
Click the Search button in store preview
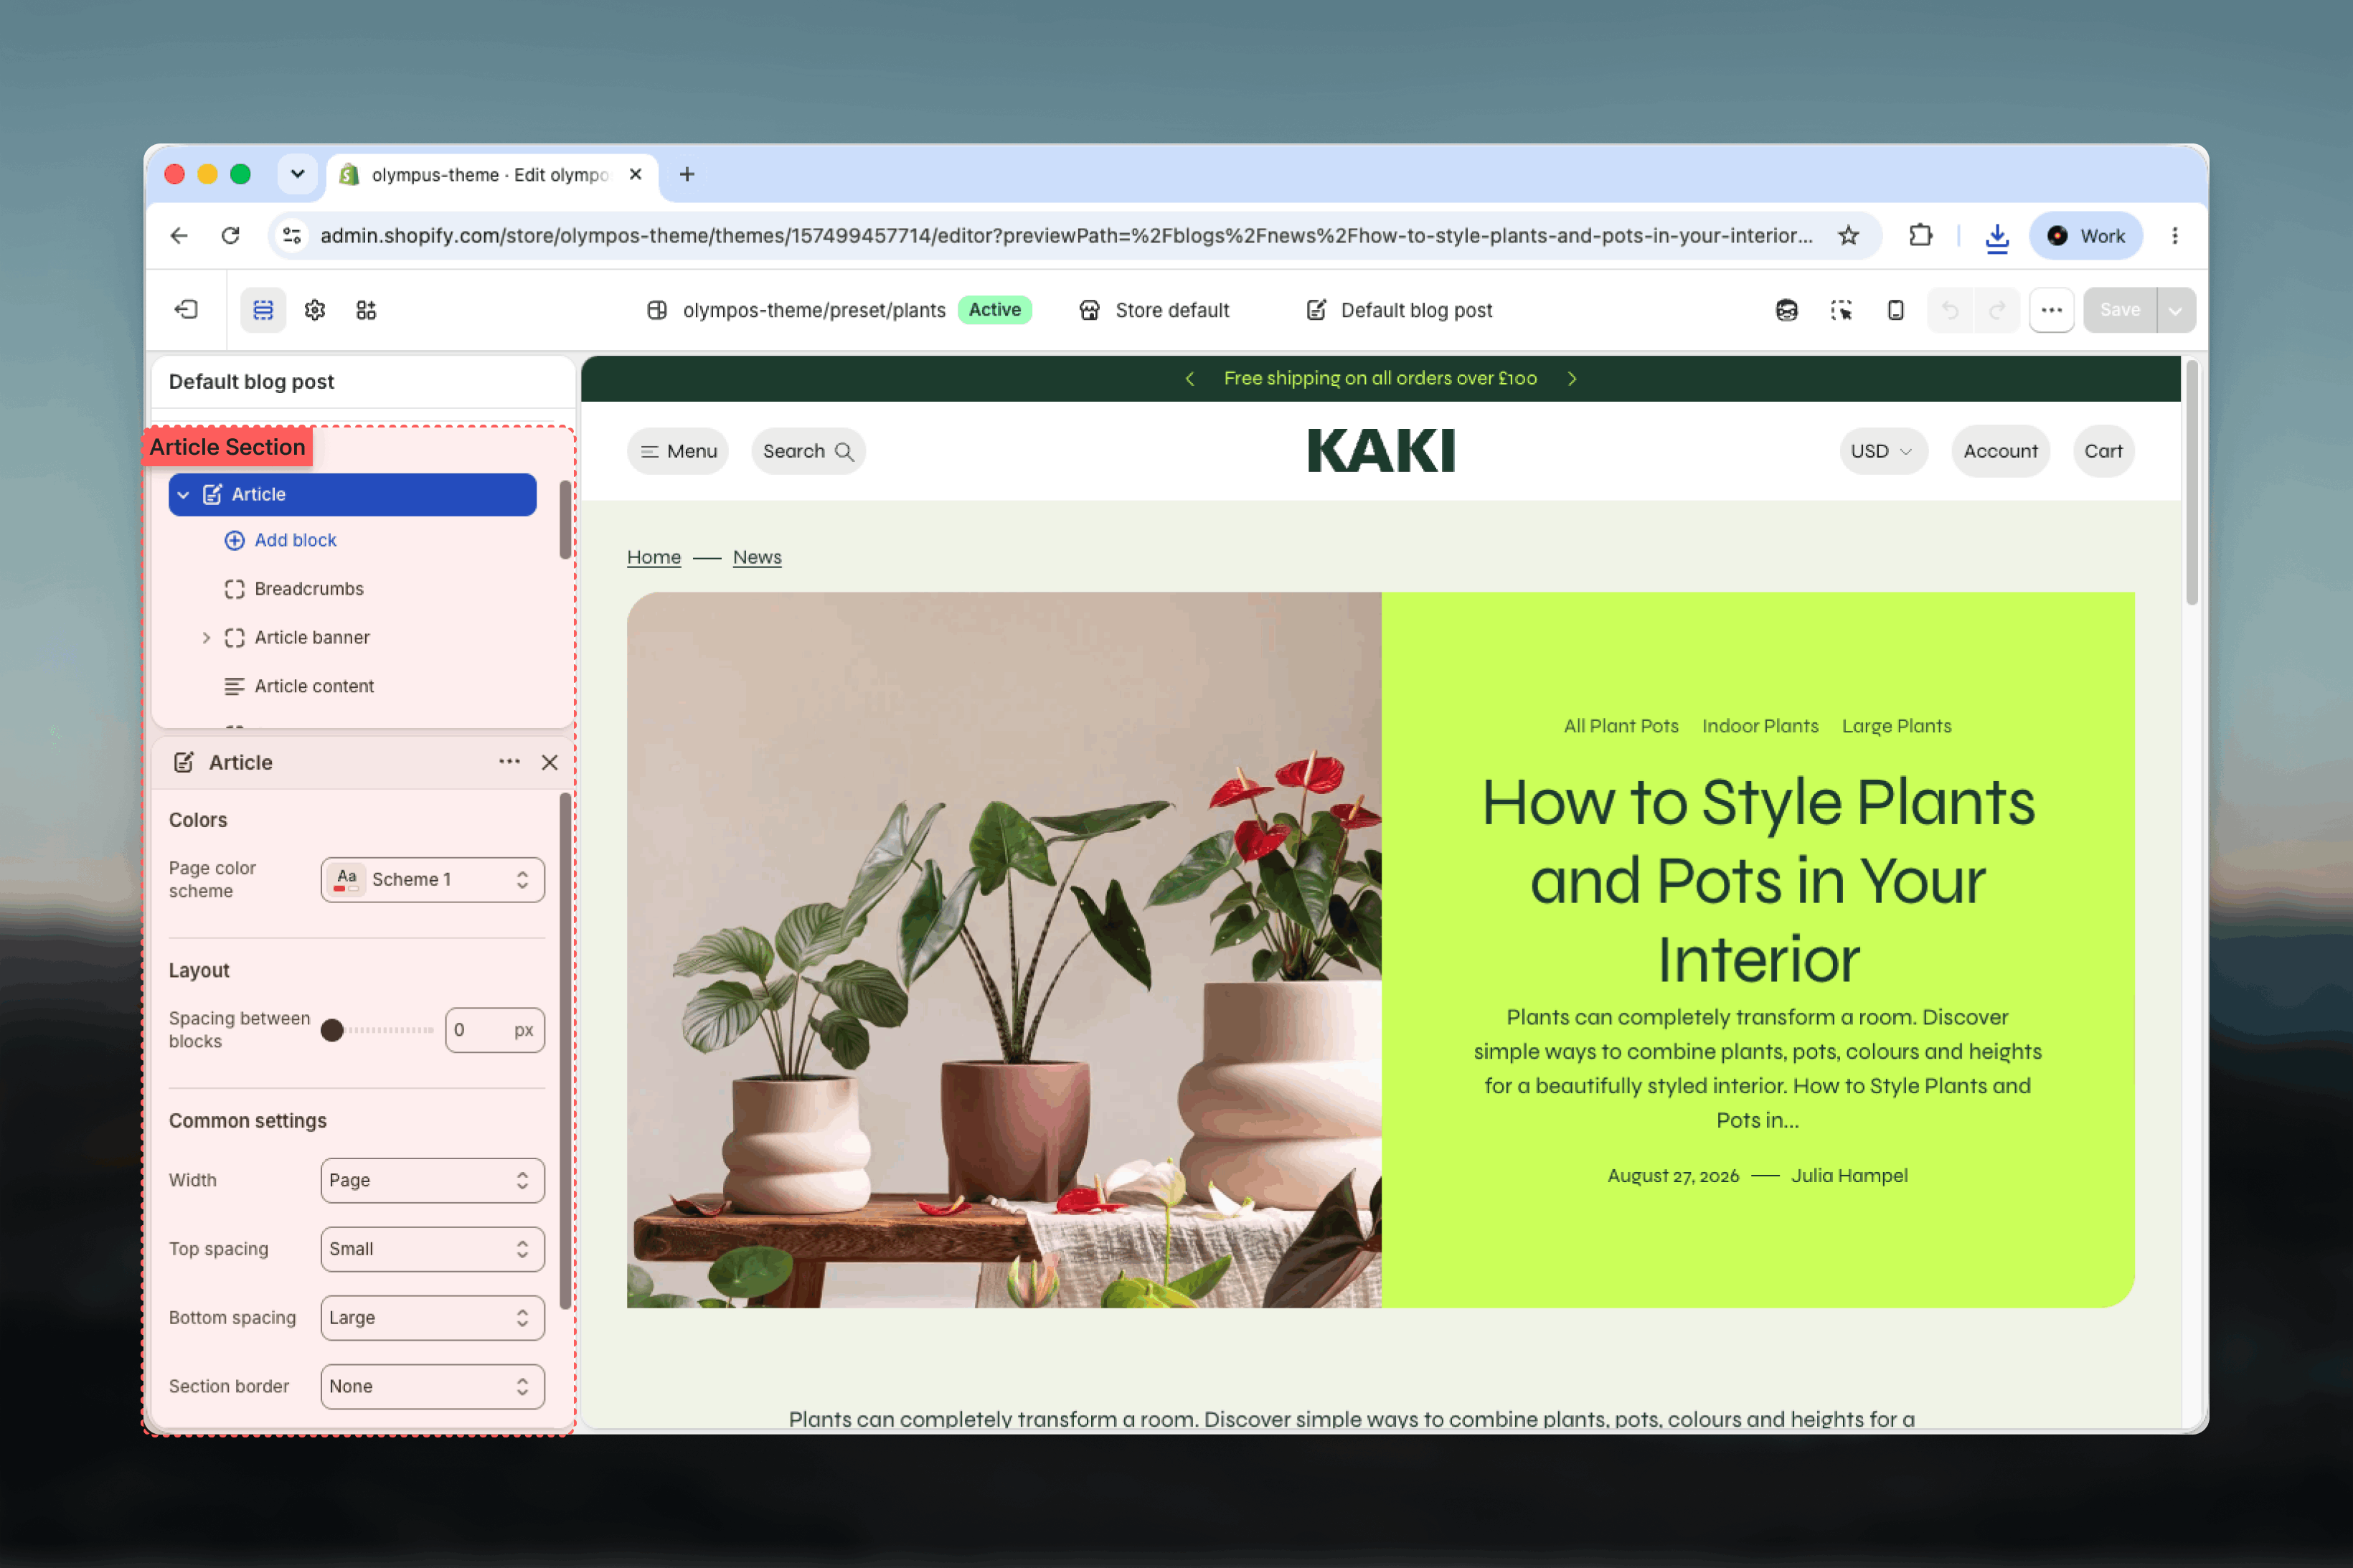click(808, 451)
